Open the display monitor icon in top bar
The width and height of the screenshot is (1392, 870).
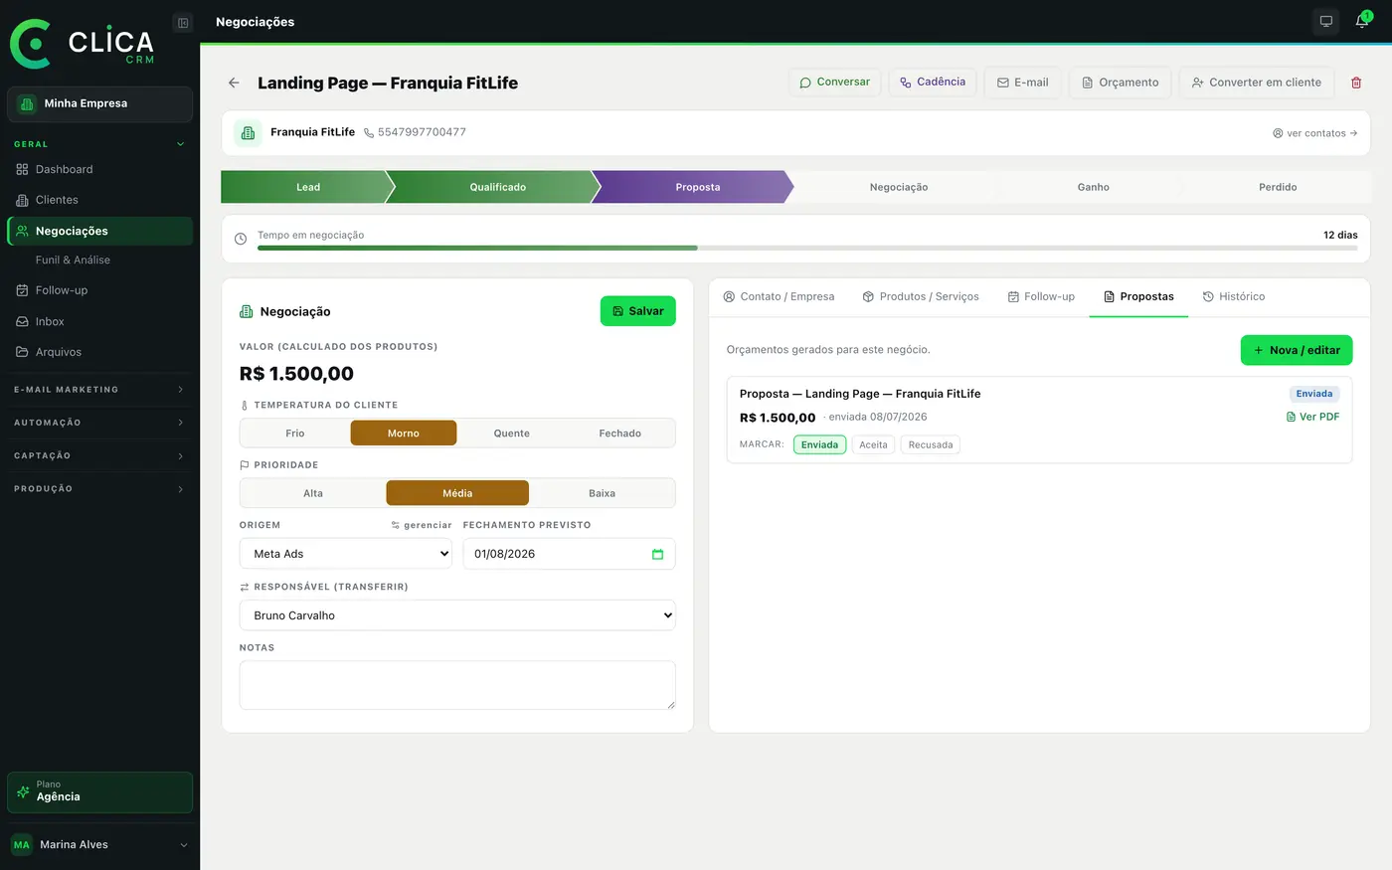point(1326,22)
